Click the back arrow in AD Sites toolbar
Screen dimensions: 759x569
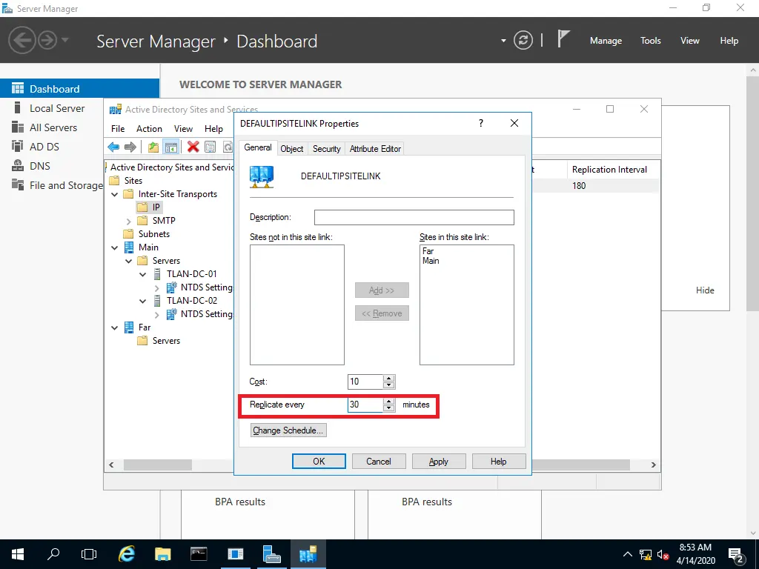(x=113, y=147)
